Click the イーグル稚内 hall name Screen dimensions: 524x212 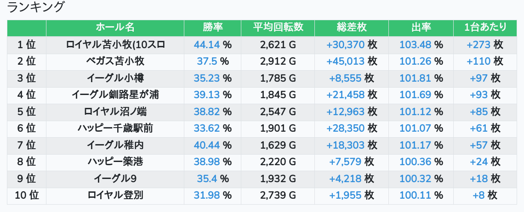(115, 145)
